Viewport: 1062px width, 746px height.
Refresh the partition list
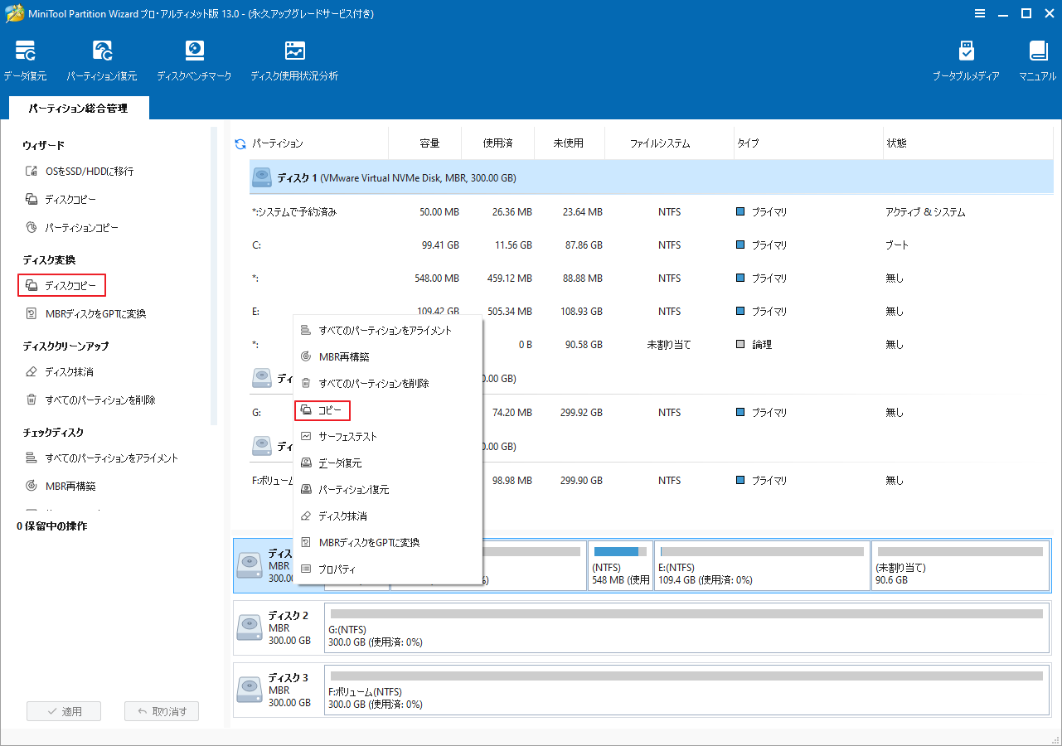click(240, 142)
